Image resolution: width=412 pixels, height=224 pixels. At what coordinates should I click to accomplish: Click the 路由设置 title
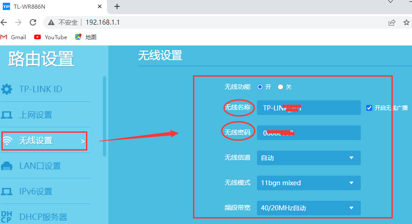tap(41, 59)
